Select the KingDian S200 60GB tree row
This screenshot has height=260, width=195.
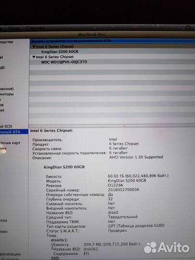coord(112,52)
